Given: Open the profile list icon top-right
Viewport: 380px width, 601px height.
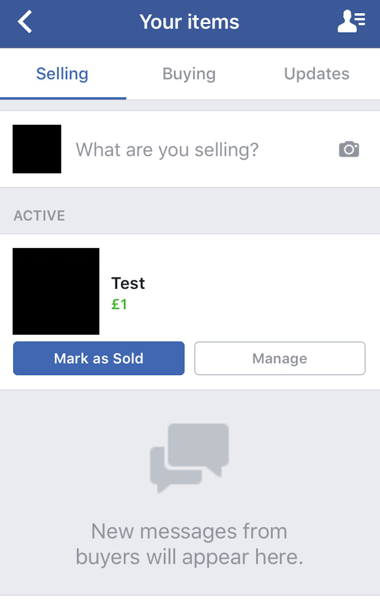Looking at the screenshot, I should click(x=351, y=21).
